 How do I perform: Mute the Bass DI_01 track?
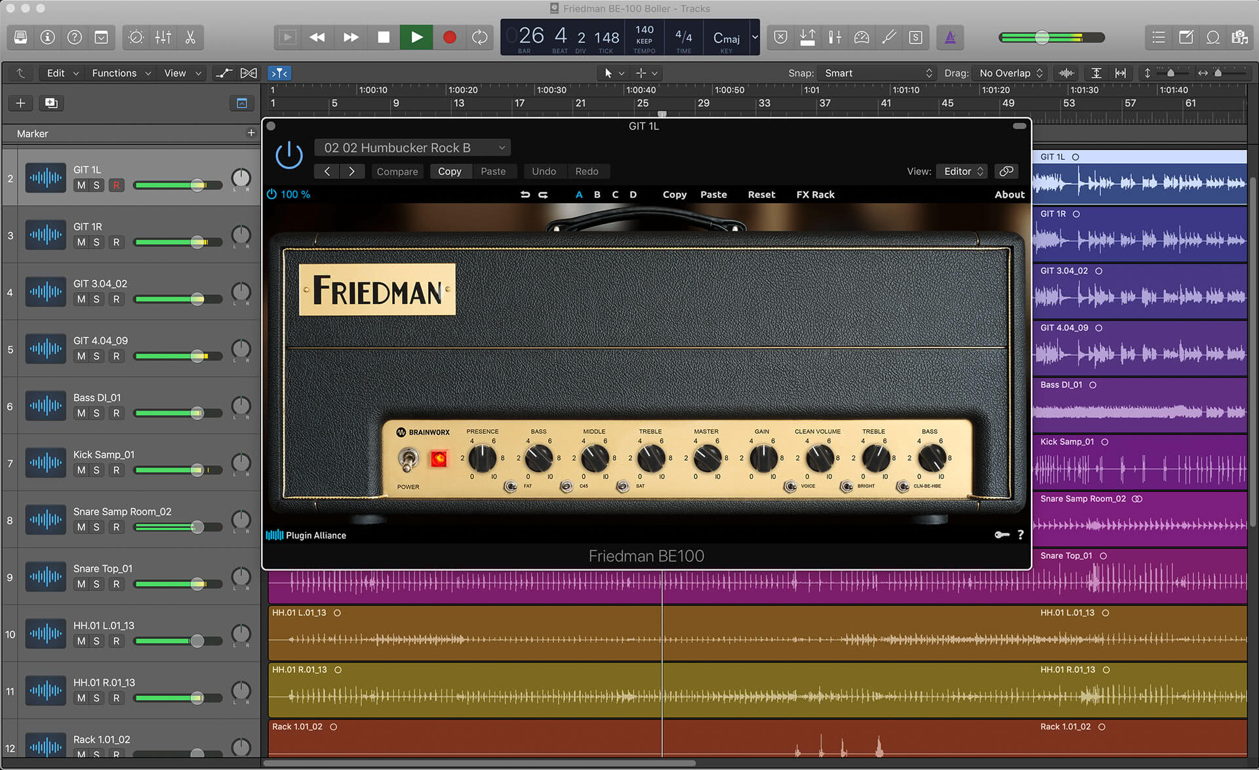point(81,414)
